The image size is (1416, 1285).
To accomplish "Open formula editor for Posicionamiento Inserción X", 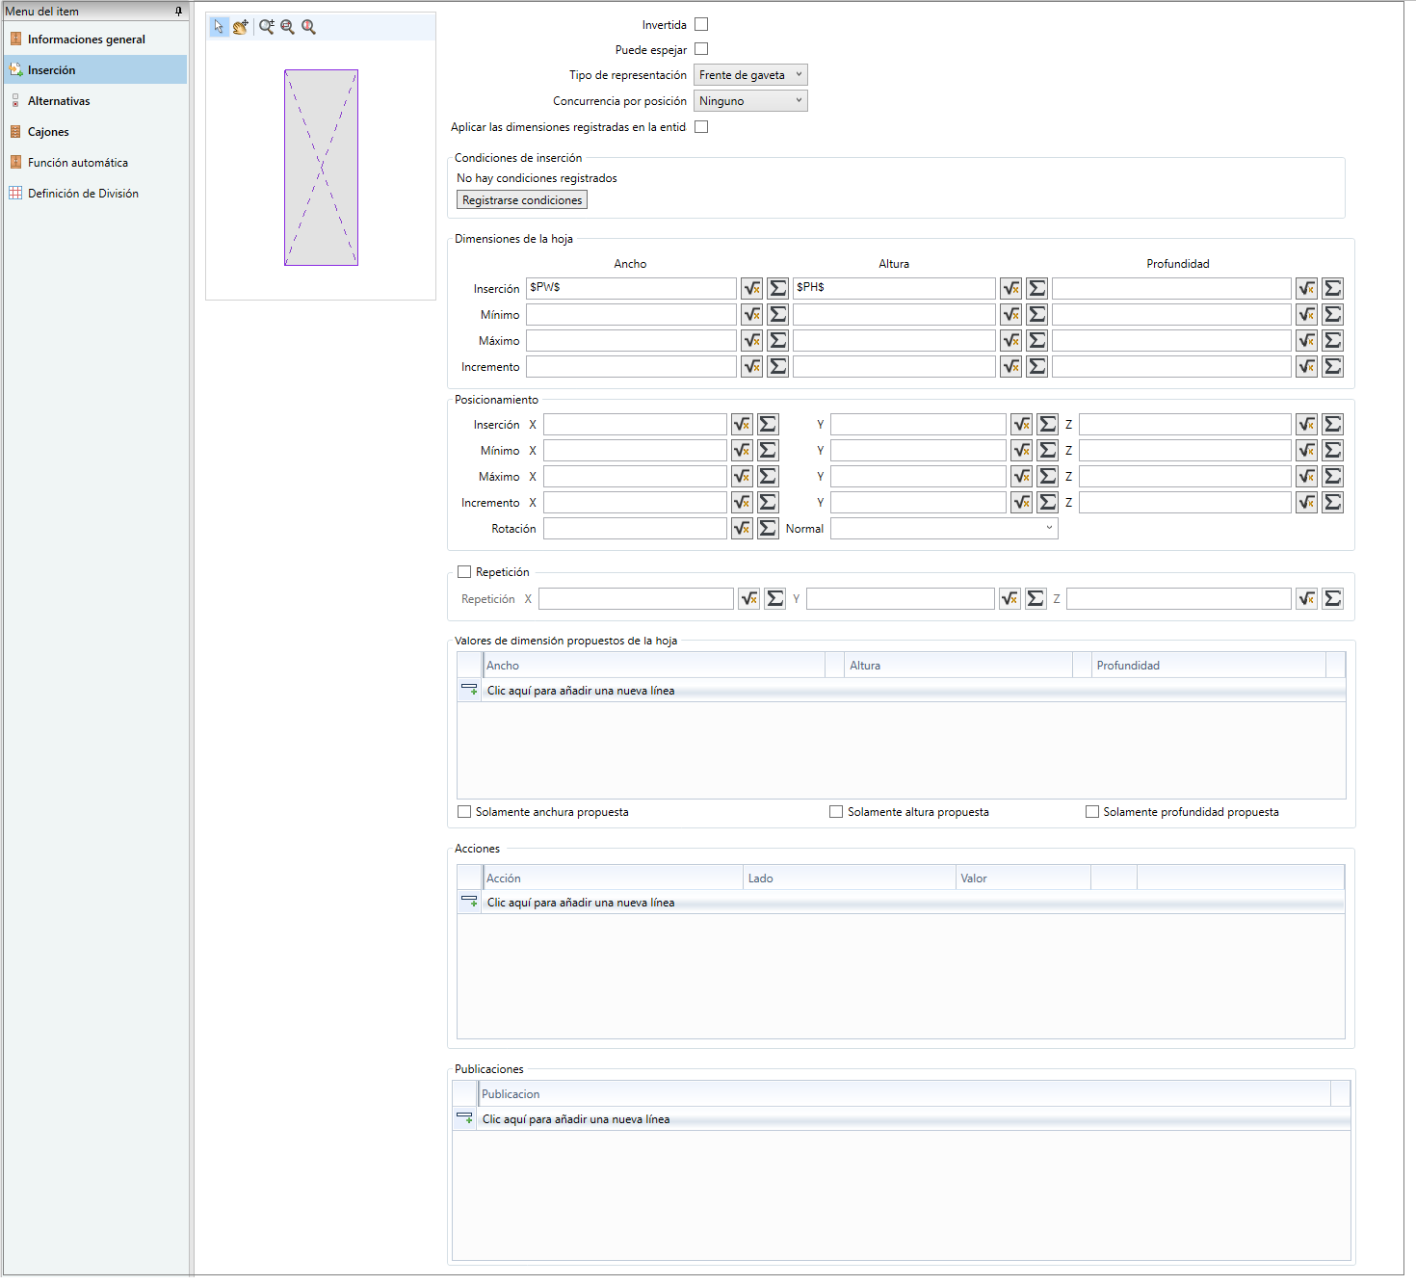I will 742,424.
